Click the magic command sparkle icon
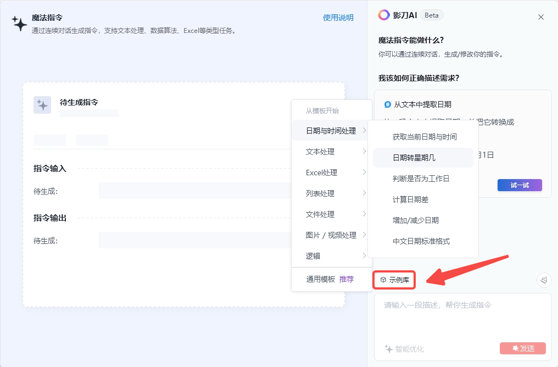Image resolution: width=558 pixels, height=367 pixels. click(x=19, y=23)
